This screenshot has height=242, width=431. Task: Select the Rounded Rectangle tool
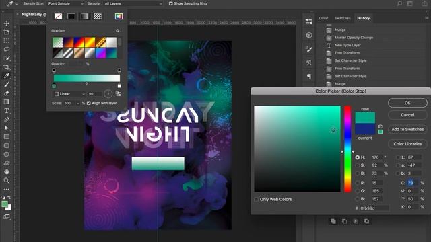pyautogui.click(x=7, y=145)
